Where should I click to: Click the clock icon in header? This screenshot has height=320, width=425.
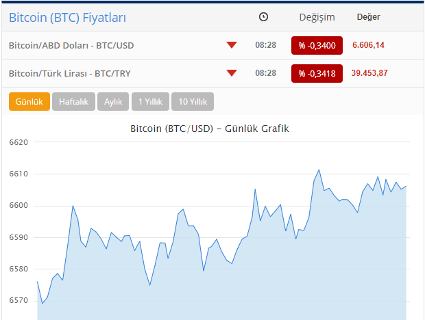click(x=263, y=17)
